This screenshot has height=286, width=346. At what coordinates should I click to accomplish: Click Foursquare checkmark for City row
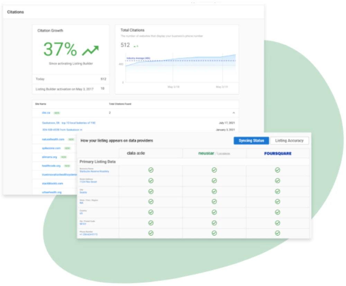click(x=277, y=191)
